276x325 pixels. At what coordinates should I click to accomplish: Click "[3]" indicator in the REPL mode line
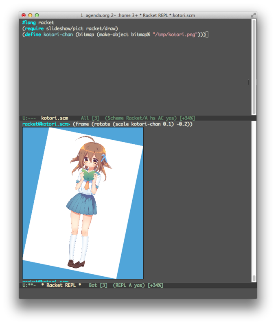click(104, 285)
